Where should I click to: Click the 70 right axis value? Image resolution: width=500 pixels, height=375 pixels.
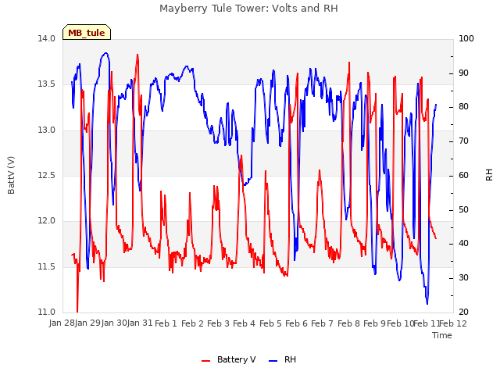click(463, 141)
